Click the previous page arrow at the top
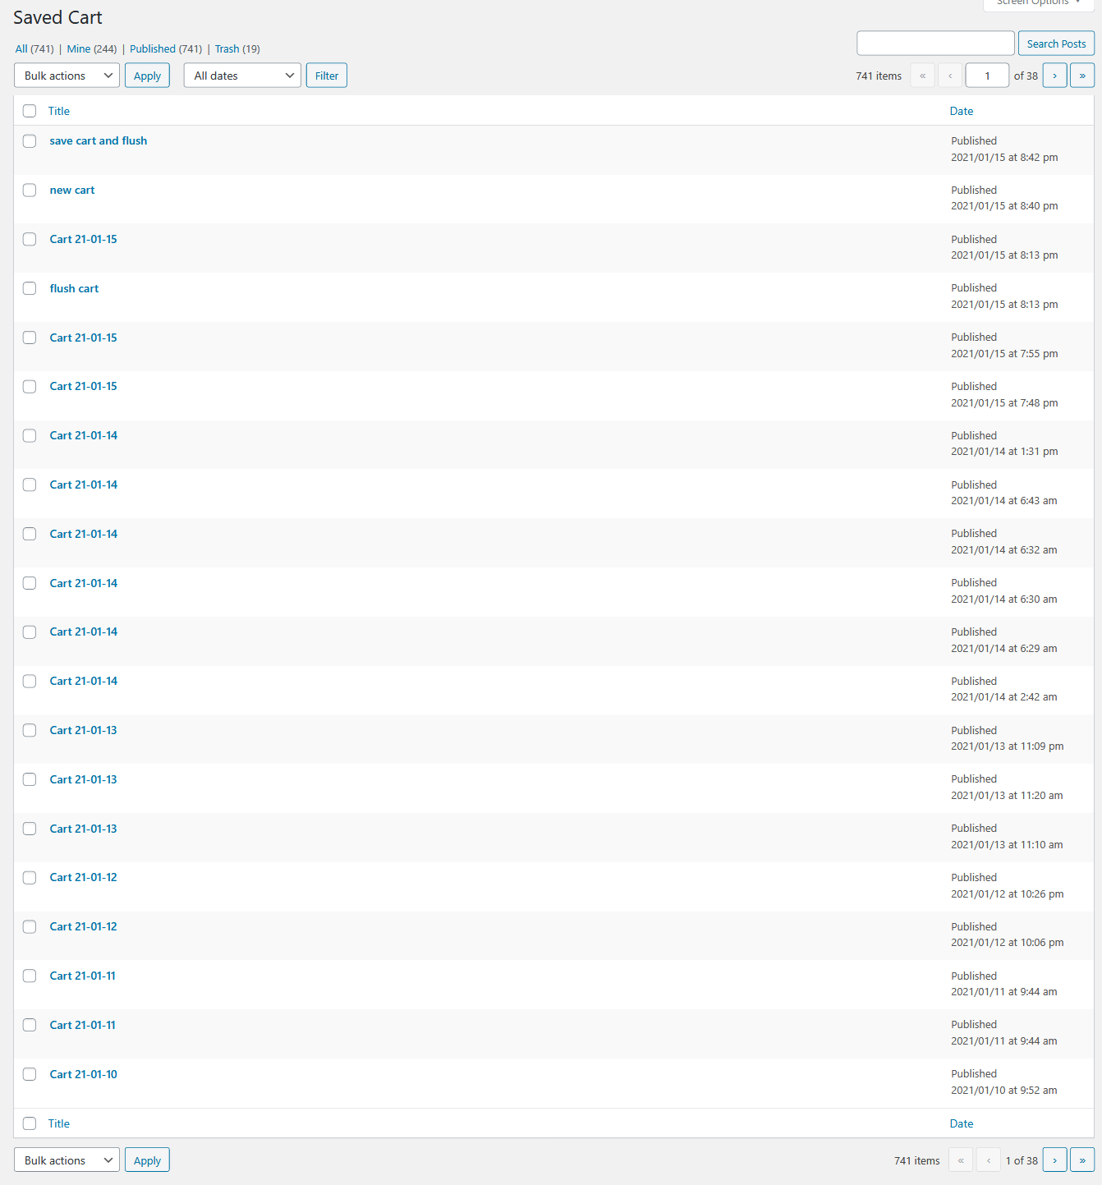 point(950,75)
